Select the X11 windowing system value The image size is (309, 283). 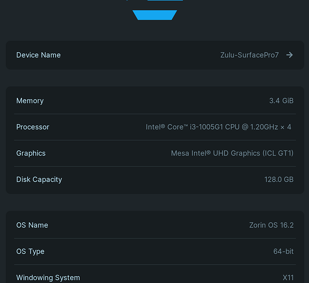point(288,278)
